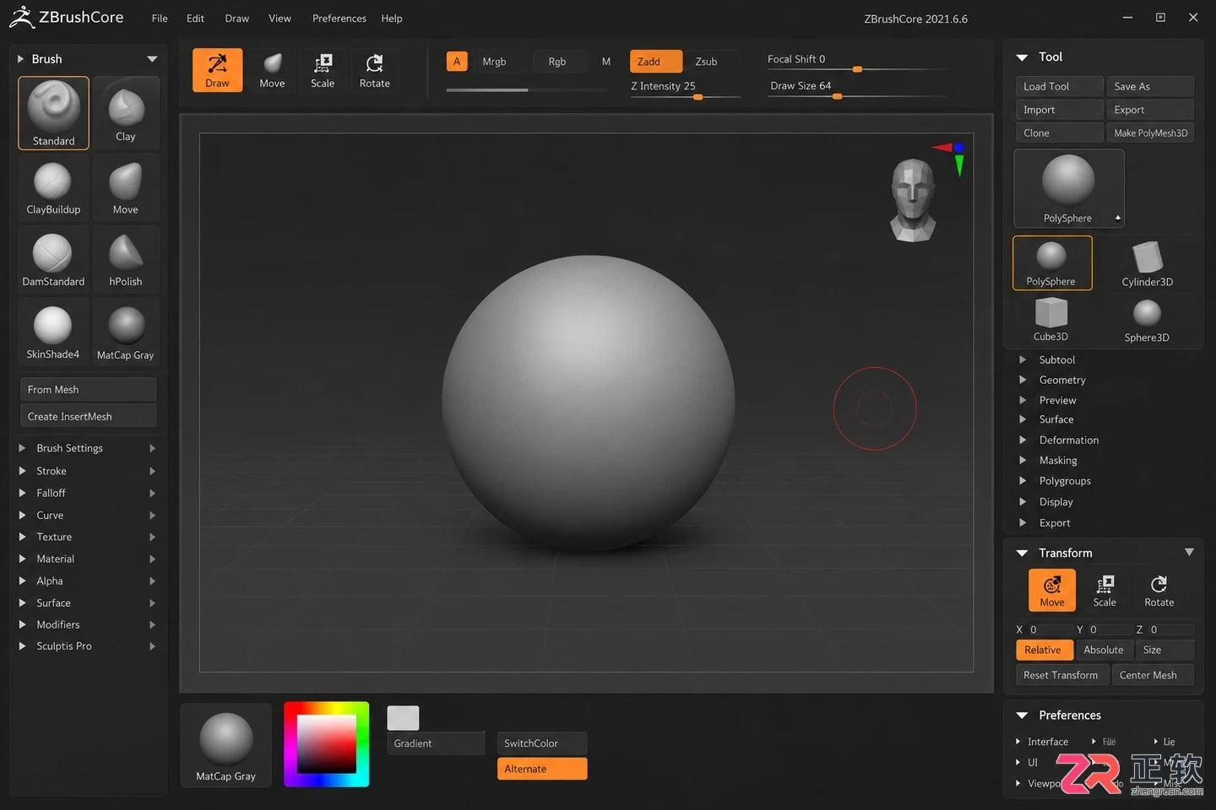Expand the Alpha section
The width and height of the screenshot is (1216, 810).
click(x=88, y=580)
